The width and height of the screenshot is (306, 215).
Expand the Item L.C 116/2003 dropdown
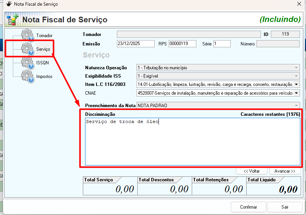[296, 84]
